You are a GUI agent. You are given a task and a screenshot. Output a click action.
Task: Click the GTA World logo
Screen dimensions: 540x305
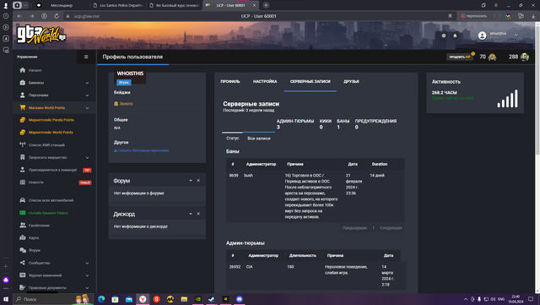41,35
